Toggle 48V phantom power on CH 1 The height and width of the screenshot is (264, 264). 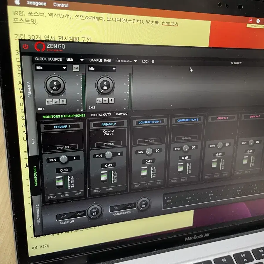(49, 102)
